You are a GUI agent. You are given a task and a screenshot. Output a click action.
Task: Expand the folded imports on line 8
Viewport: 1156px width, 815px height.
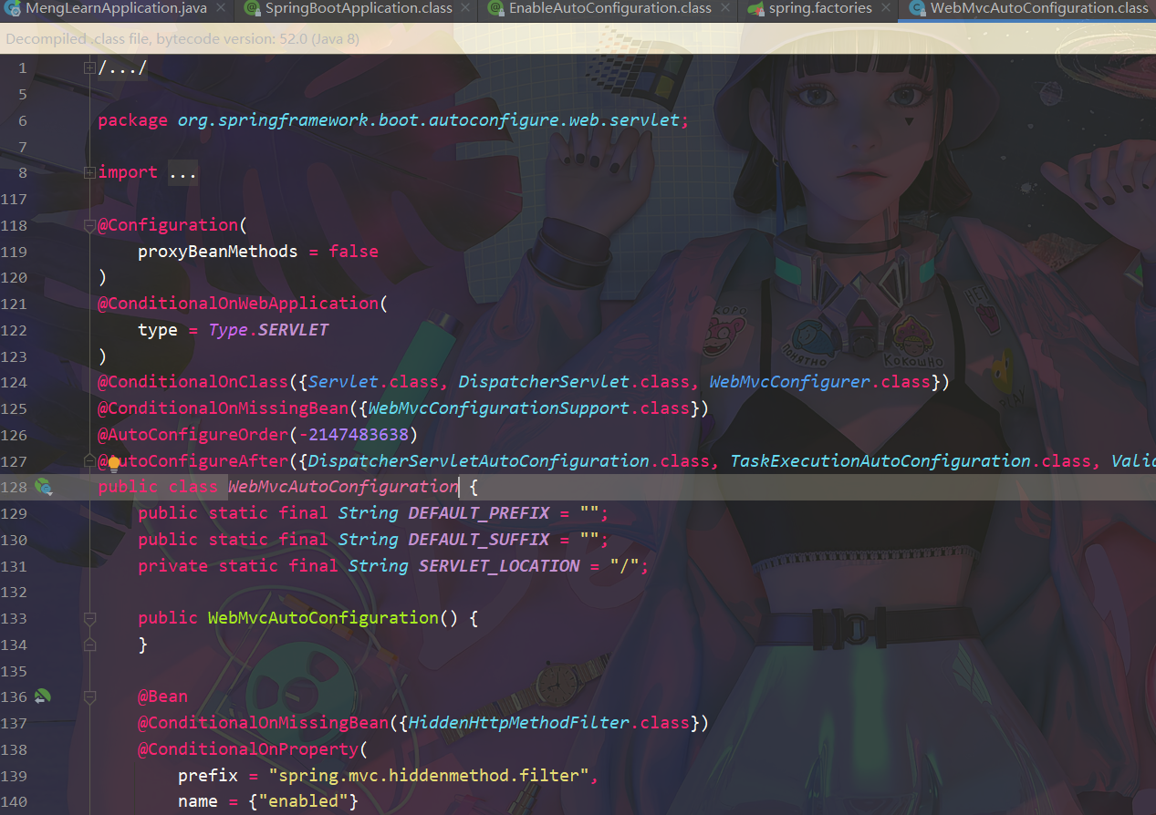[x=89, y=172]
